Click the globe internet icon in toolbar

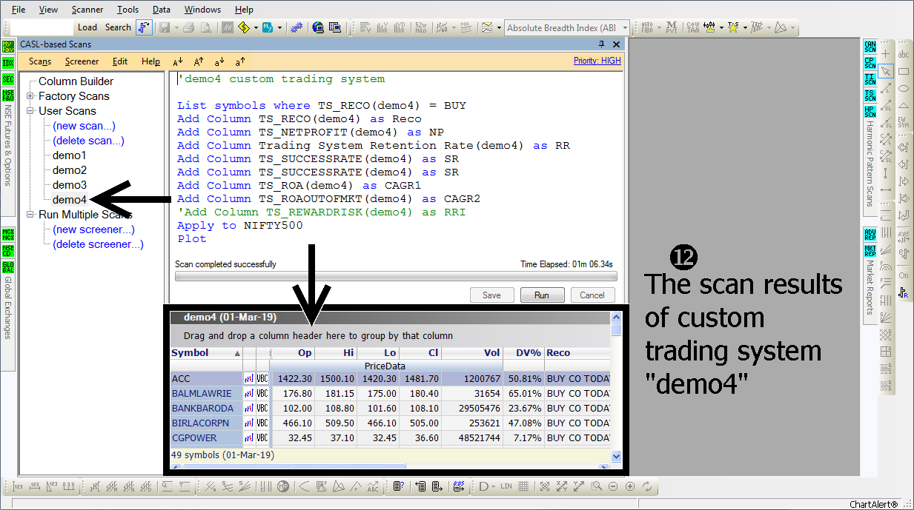tap(319, 27)
